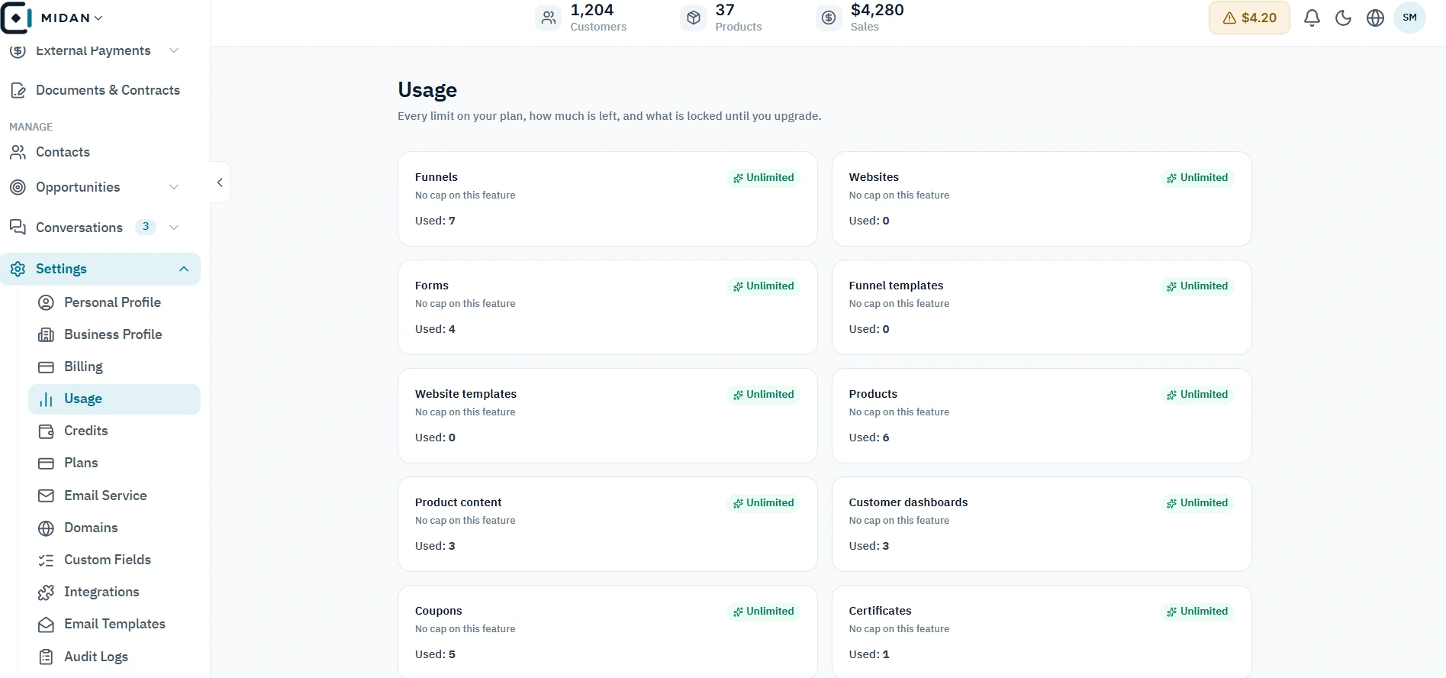Image resolution: width=1446 pixels, height=678 pixels.
Task: Click the Products stat box icon
Action: coord(694,18)
